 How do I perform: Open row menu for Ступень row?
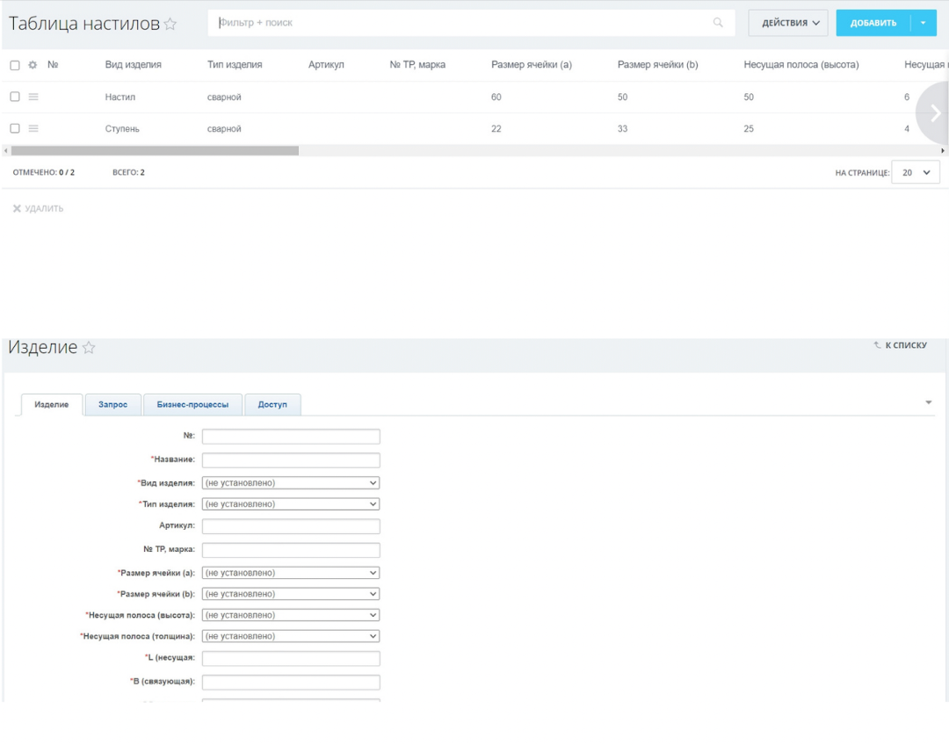pos(33,128)
